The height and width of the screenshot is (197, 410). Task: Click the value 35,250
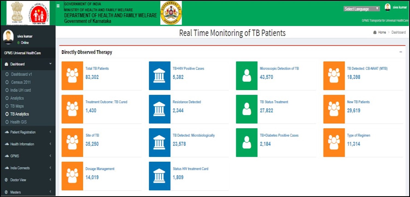pyautogui.click(x=92, y=144)
